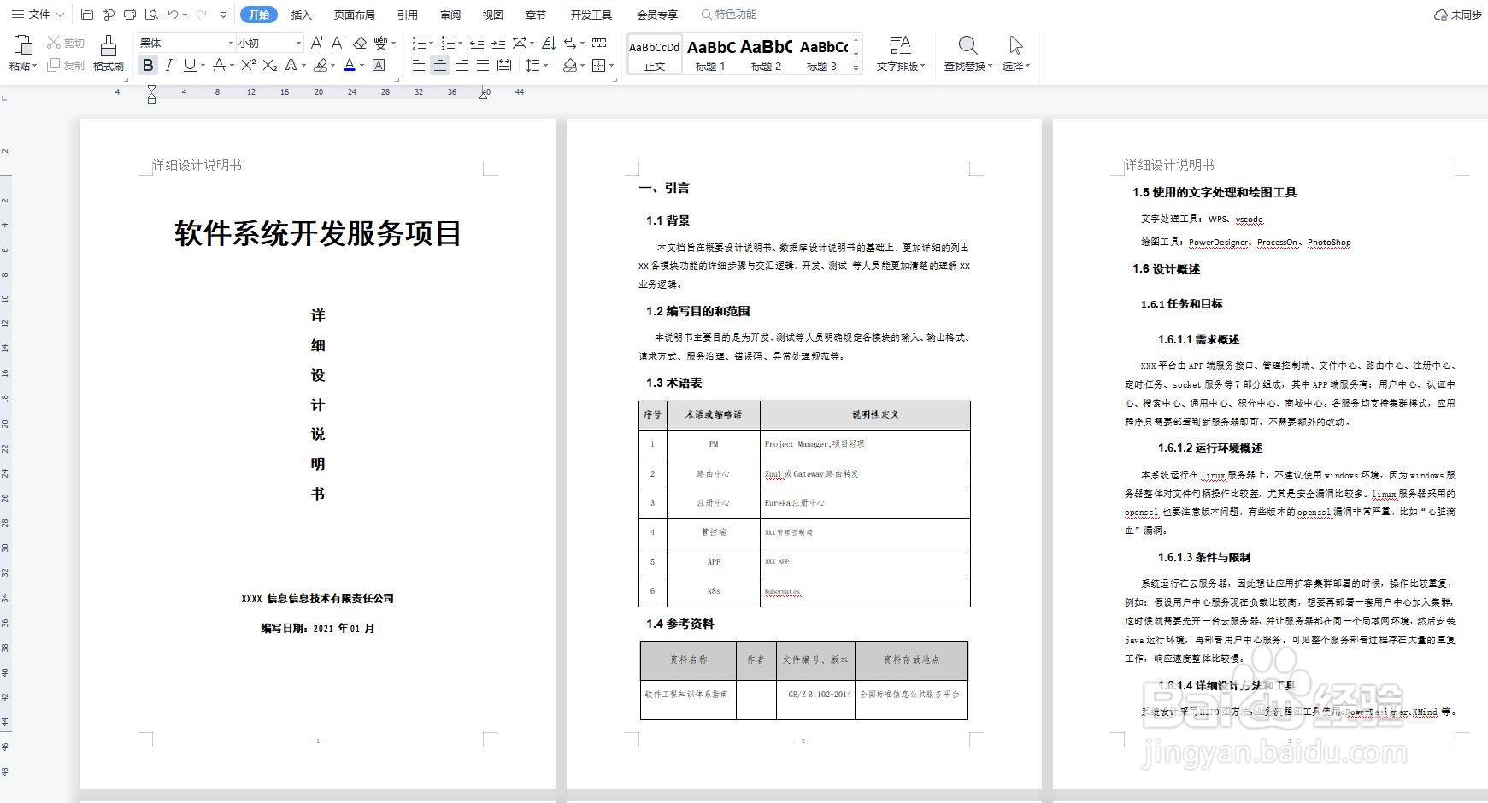Open the 会员专享 tab
Screen dimensions: 1488x803
(657, 15)
